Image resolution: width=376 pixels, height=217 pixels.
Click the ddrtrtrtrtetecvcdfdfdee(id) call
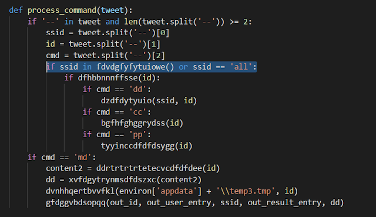[x=158, y=168]
